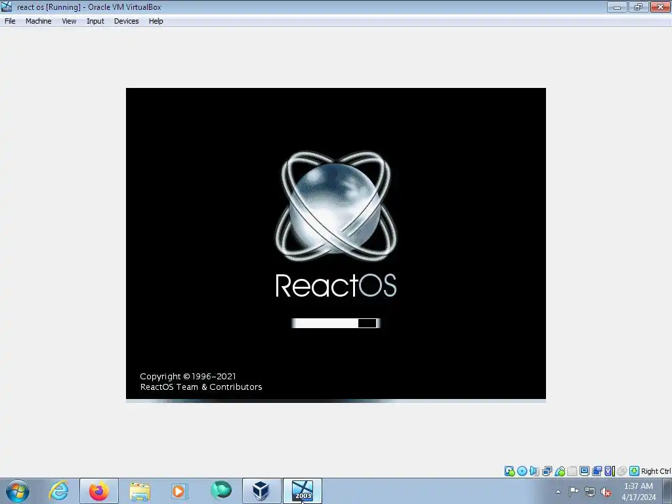The width and height of the screenshot is (672, 504).
Task: Open the Devices menu
Action: (126, 21)
